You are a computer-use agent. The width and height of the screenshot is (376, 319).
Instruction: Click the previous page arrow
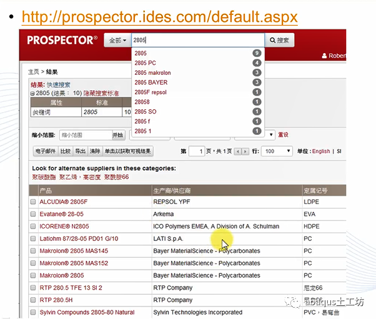point(237,152)
